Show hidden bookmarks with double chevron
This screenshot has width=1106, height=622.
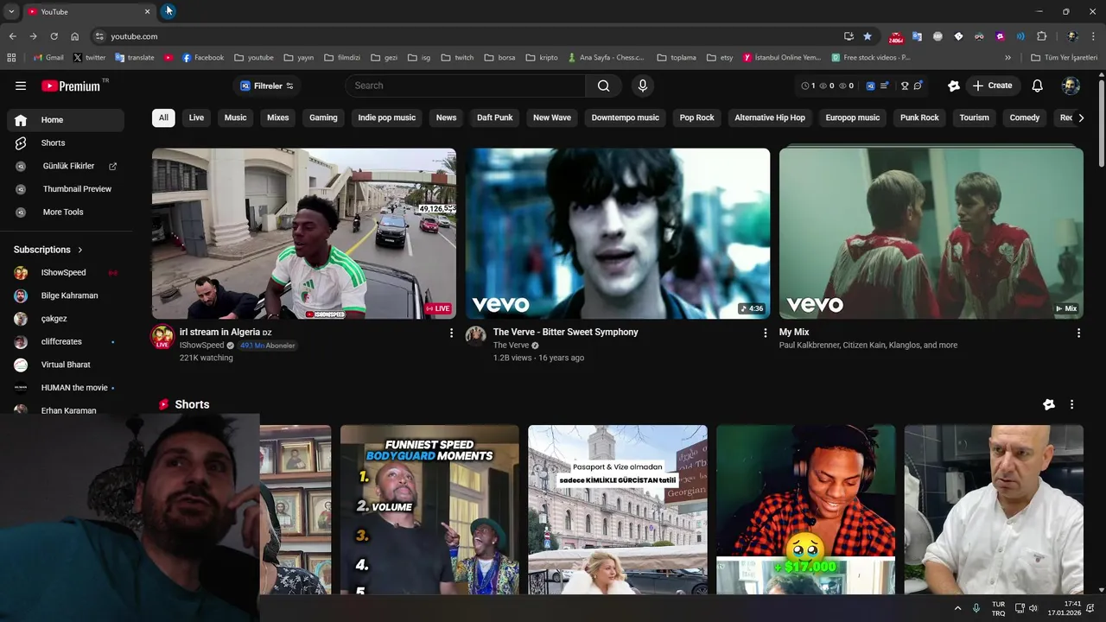[x=1007, y=58]
